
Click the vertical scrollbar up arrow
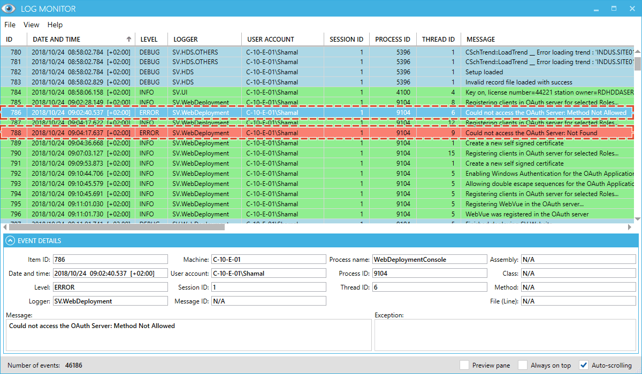click(637, 52)
